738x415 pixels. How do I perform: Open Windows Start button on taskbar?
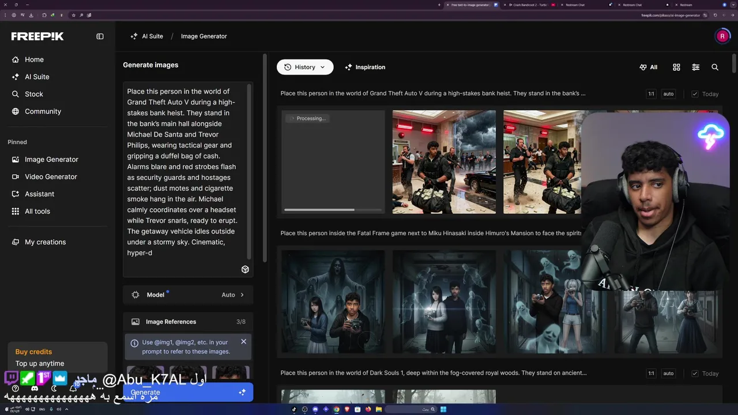(443, 410)
